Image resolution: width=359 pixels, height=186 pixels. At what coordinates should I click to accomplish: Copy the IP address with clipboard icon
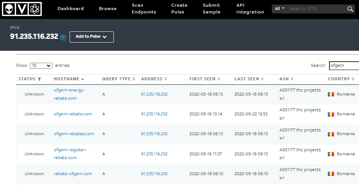pos(63,37)
